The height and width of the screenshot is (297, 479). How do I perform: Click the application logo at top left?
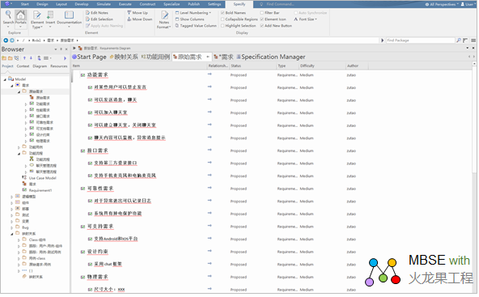coord(7,4)
